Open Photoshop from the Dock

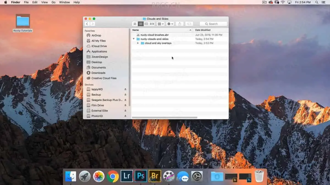[x=141, y=176]
